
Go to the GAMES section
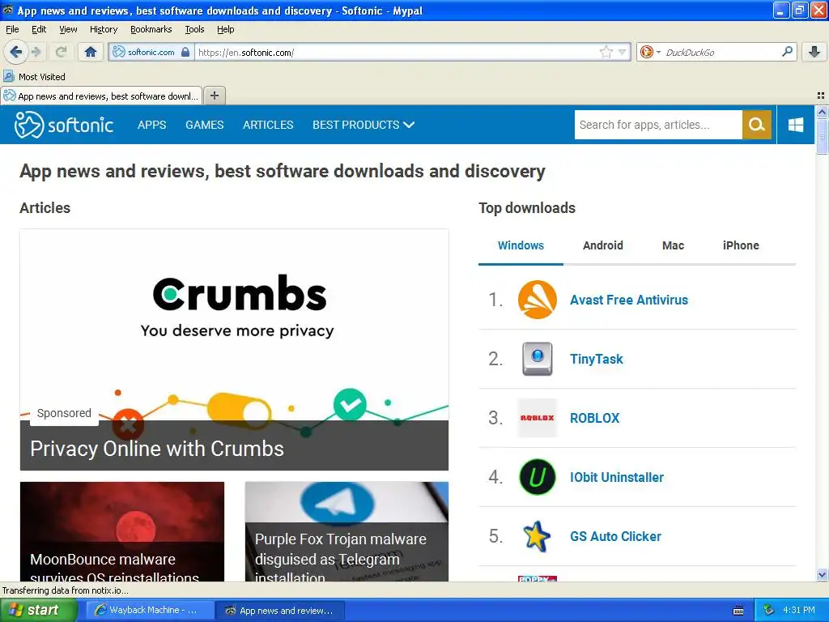click(x=205, y=125)
